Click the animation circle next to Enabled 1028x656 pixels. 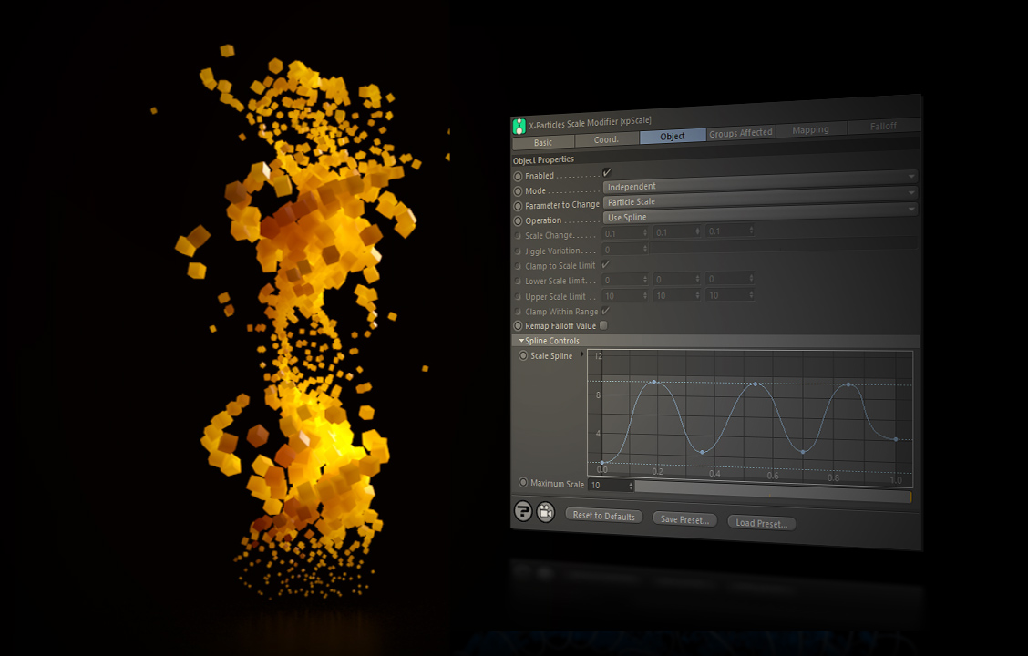(x=517, y=176)
